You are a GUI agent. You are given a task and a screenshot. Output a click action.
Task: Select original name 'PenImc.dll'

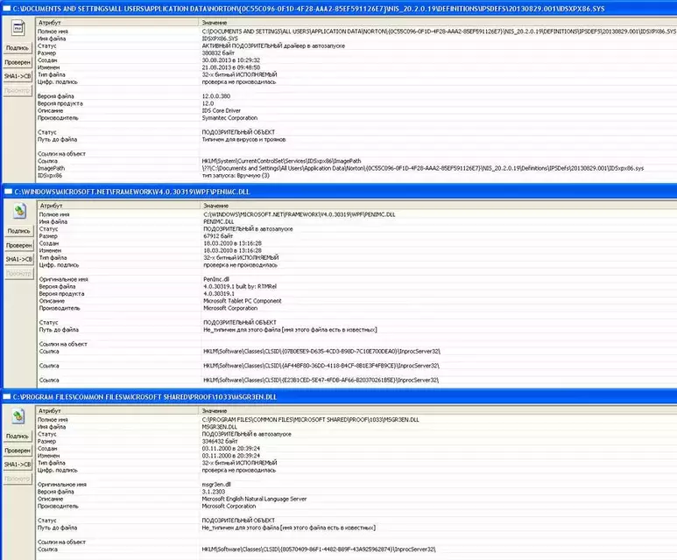tap(216, 279)
